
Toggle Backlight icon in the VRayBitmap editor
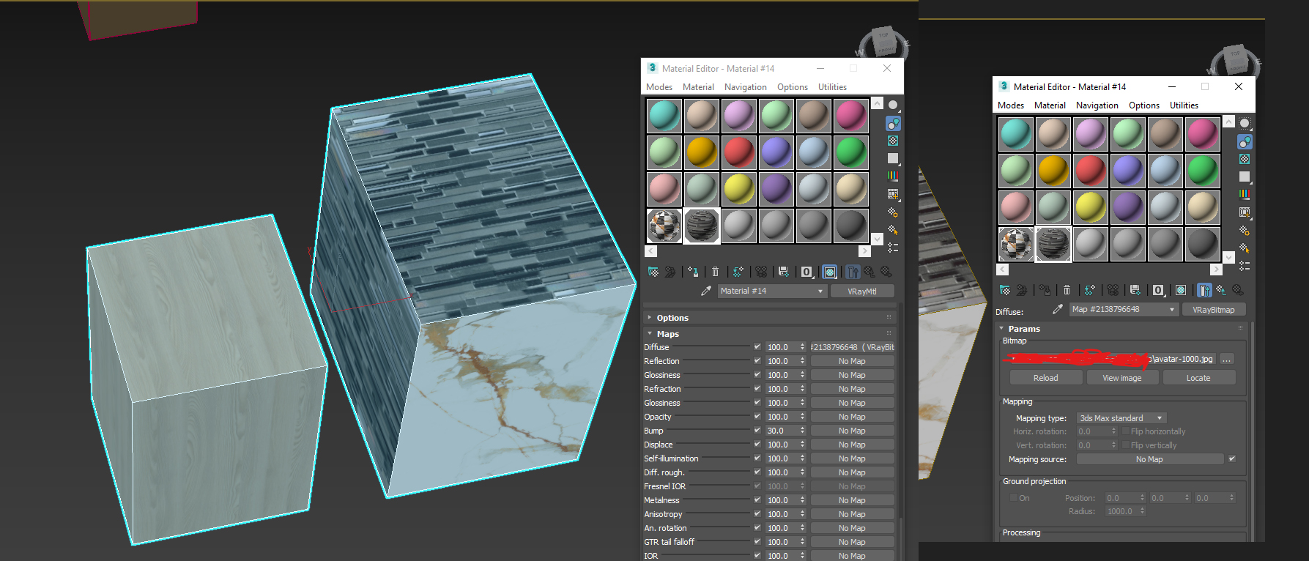point(1244,142)
